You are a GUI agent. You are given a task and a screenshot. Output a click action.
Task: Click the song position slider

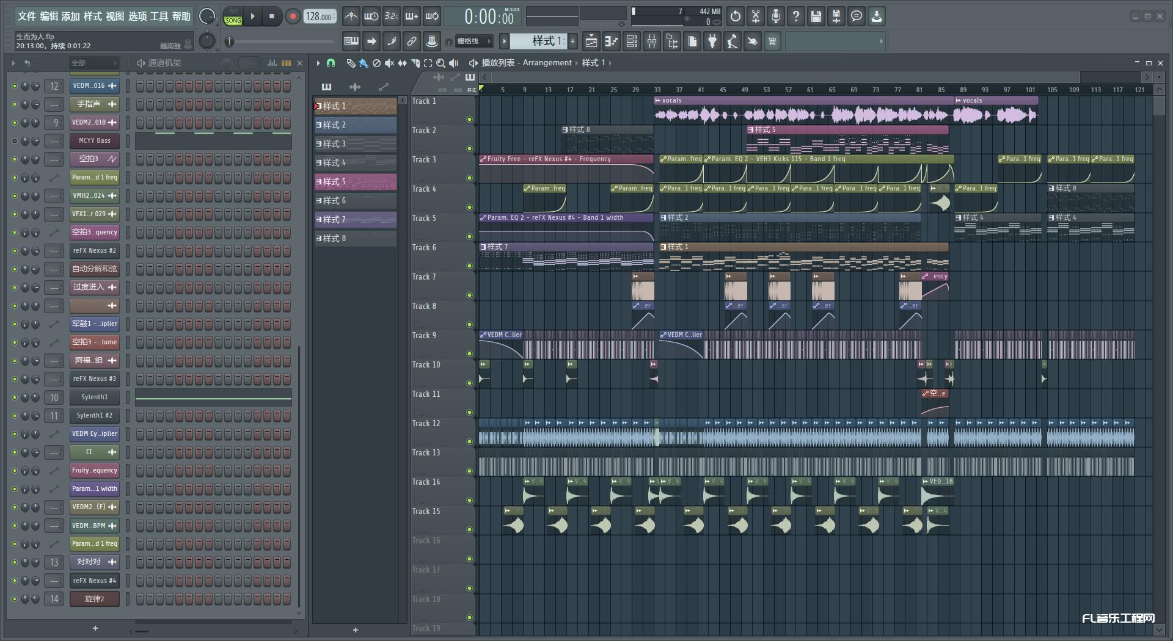[281, 42]
